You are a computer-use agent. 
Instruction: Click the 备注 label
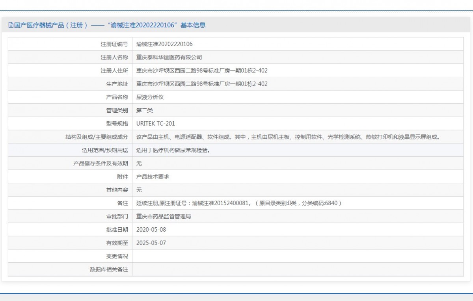[123, 203]
